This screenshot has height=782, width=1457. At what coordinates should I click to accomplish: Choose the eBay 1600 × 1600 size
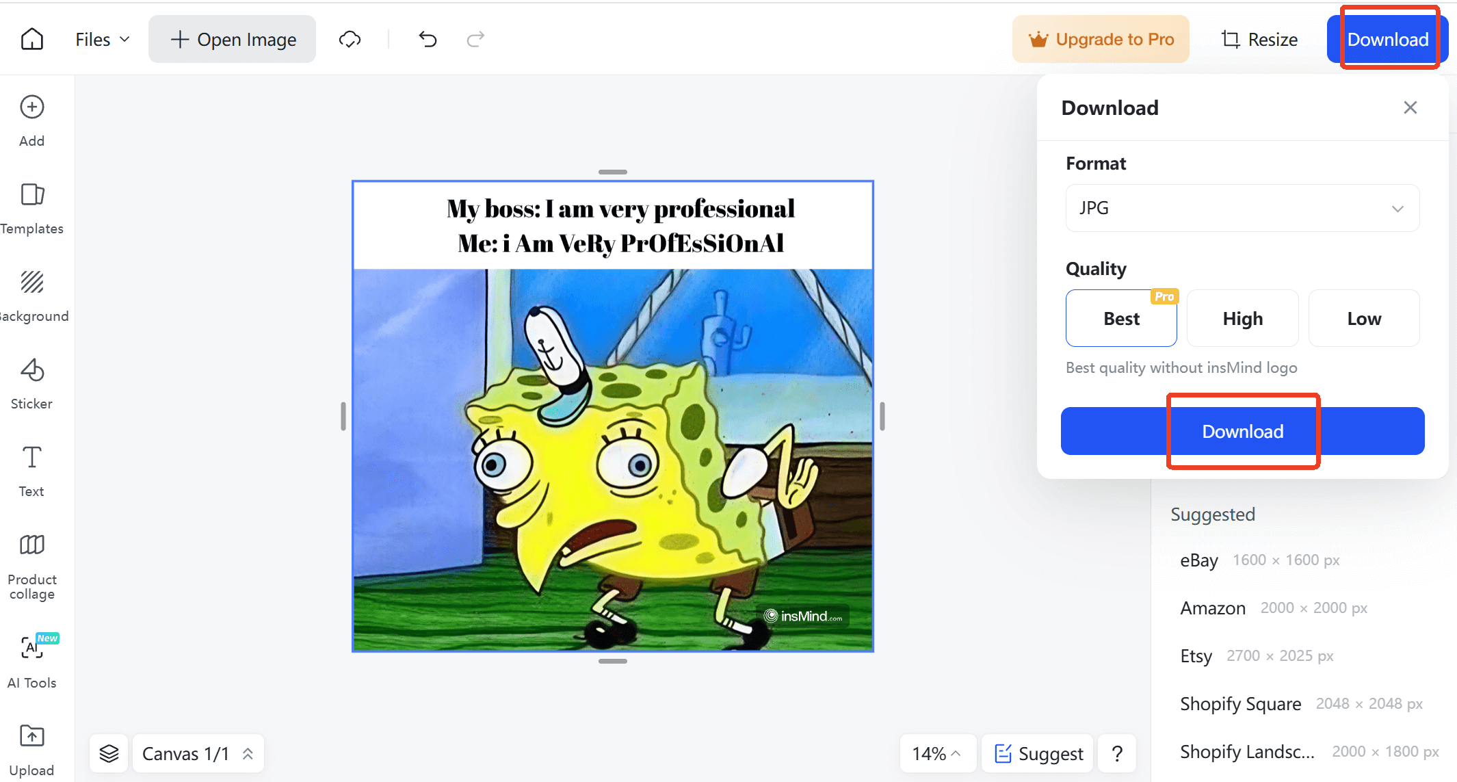1259,560
